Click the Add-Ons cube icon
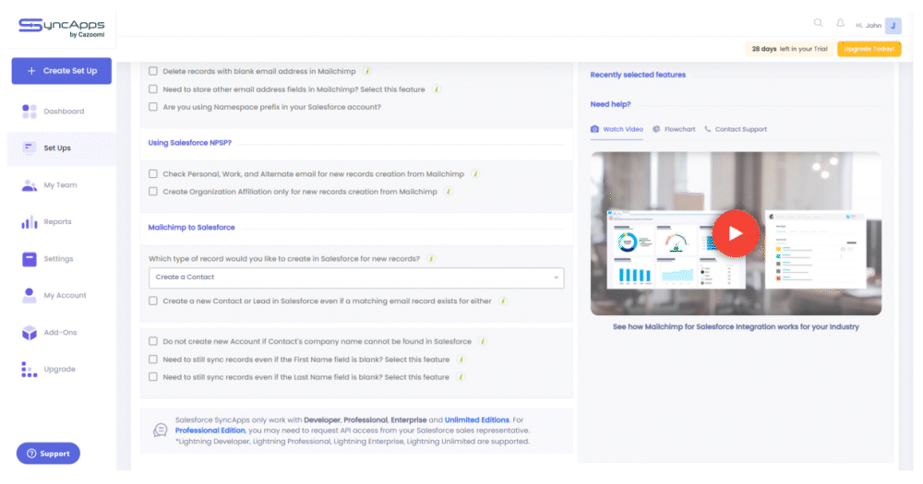The width and height of the screenshot is (923, 484). (x=30, y=333)
